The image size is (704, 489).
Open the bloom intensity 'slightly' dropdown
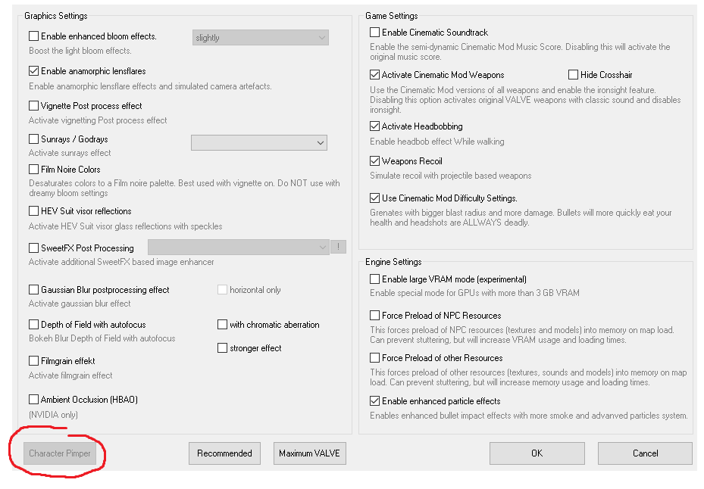[x=259, y=38]
